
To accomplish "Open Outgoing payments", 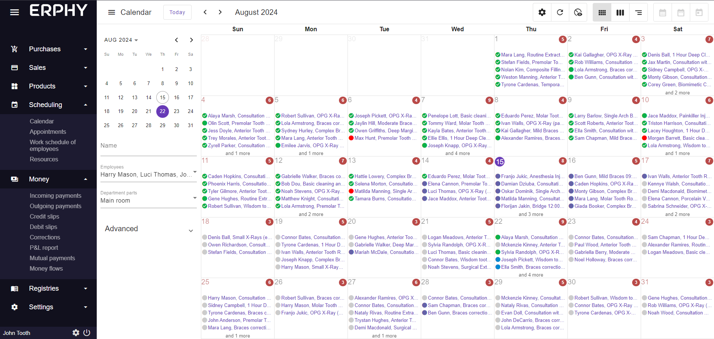I will pyautogui.click(x=55, y=206).
